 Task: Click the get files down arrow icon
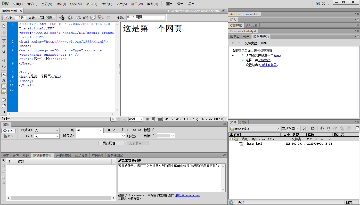(322, 128)
